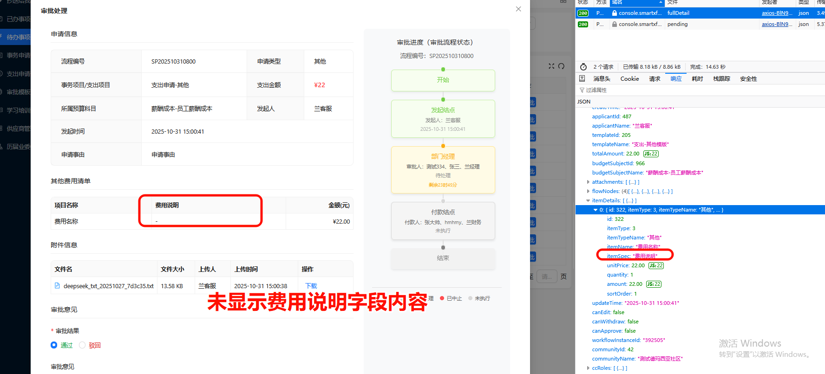
Task: Select the fullDetail request row
Action: (x=700, y=13)
